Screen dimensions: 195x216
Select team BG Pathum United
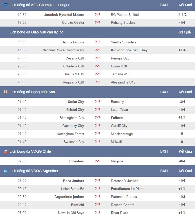click(125, 15)
